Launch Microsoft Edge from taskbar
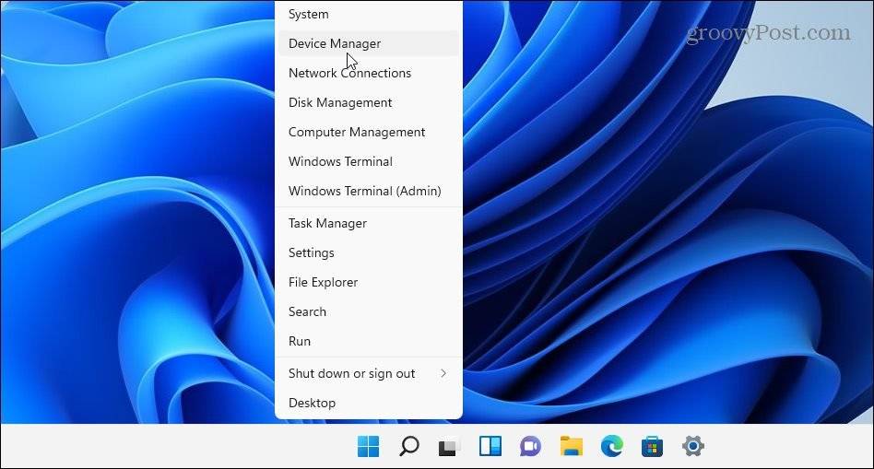 pos(611,446)
